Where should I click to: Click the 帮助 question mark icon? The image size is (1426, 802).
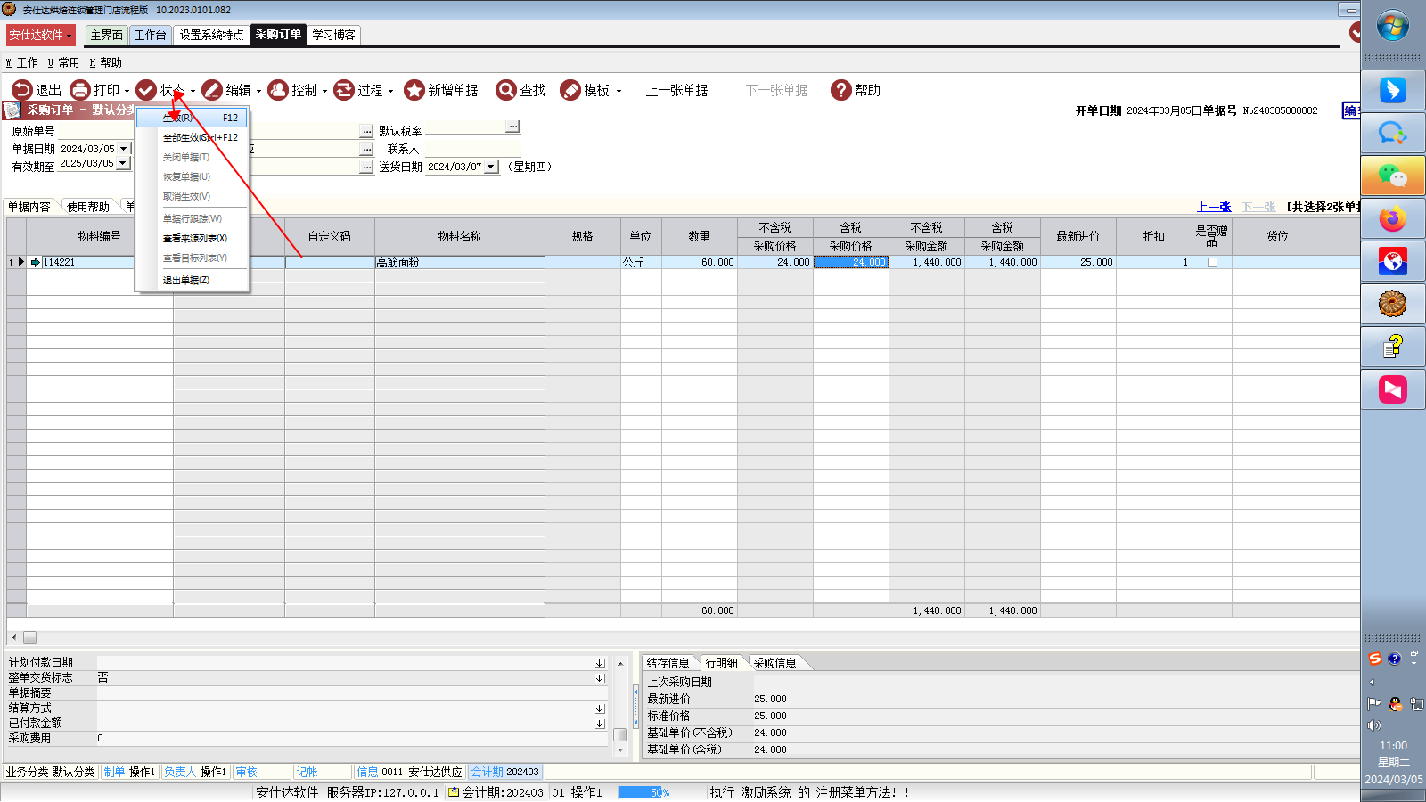click(x=841, y=90)
